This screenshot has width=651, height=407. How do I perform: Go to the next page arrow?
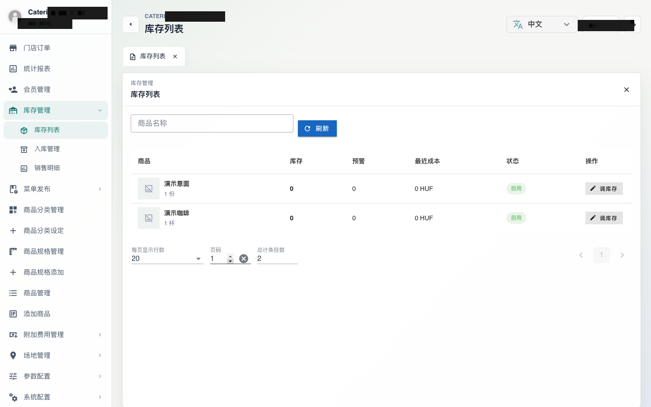(x=622, y=255)
